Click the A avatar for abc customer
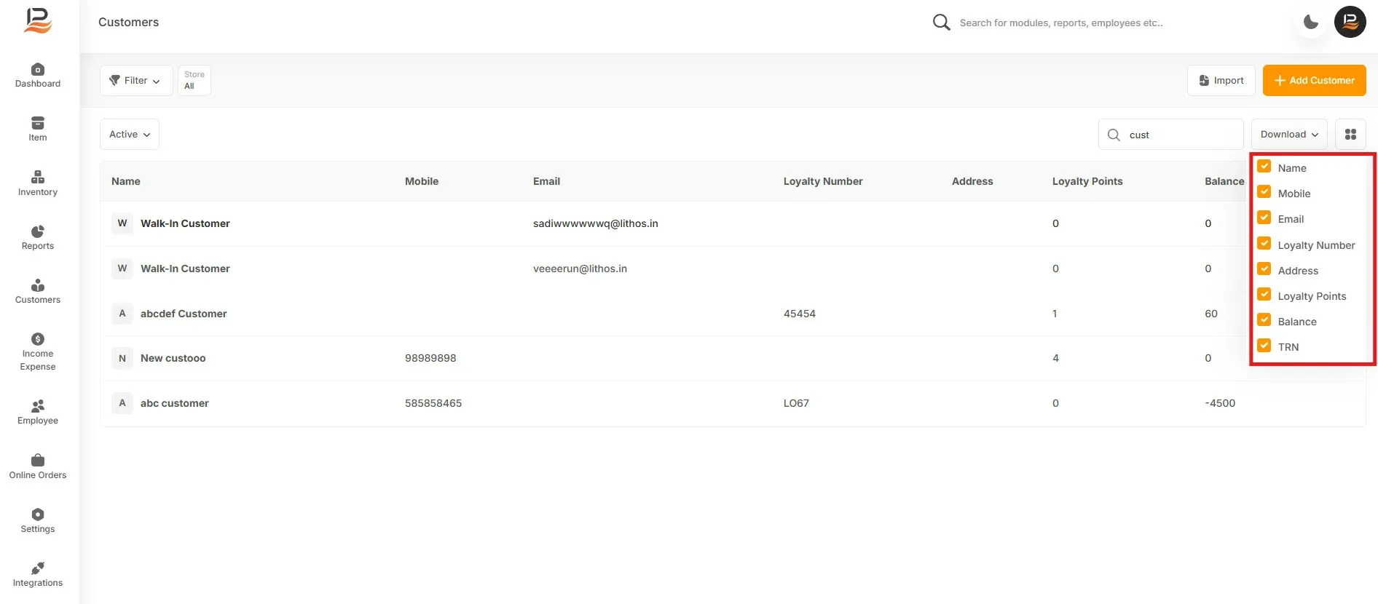Image resolution: width=1378 pixels, height=604 pixels. (x=122, y=403)
